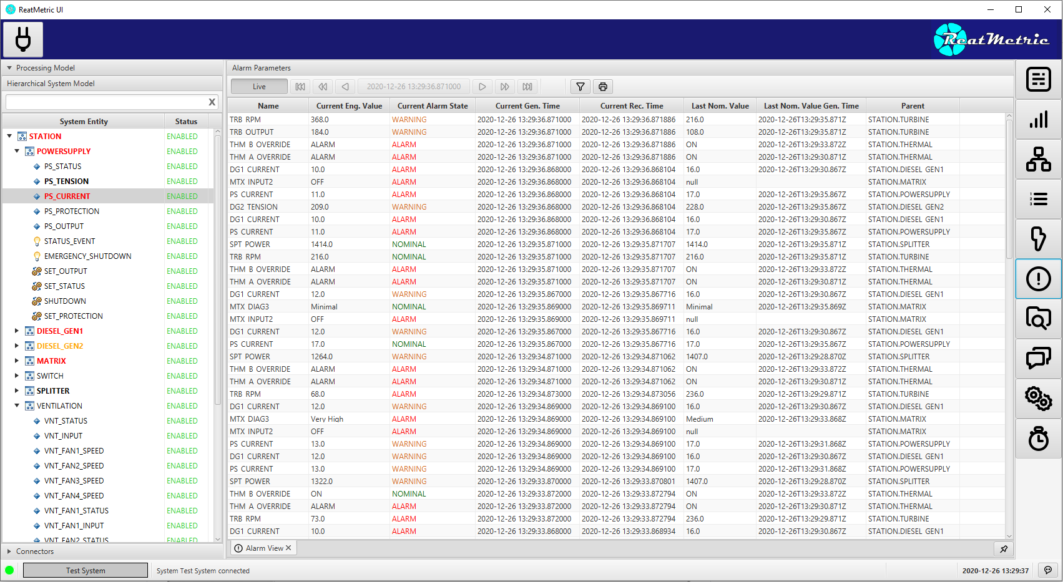Screen dimensions: 1063x582
Task: Toggle the Live mode button
Action: [x=259, y=87]
